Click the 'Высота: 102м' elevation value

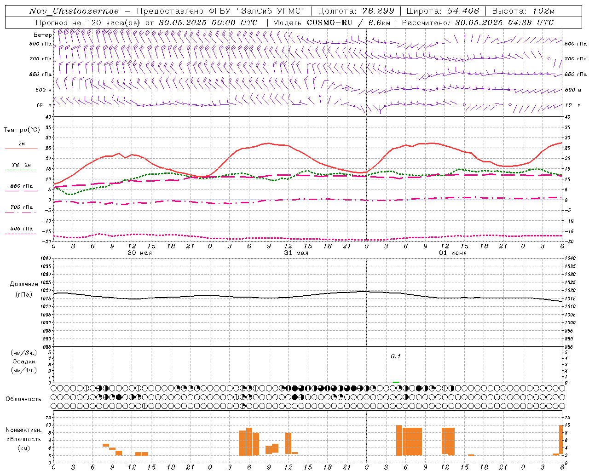point(523,11)
